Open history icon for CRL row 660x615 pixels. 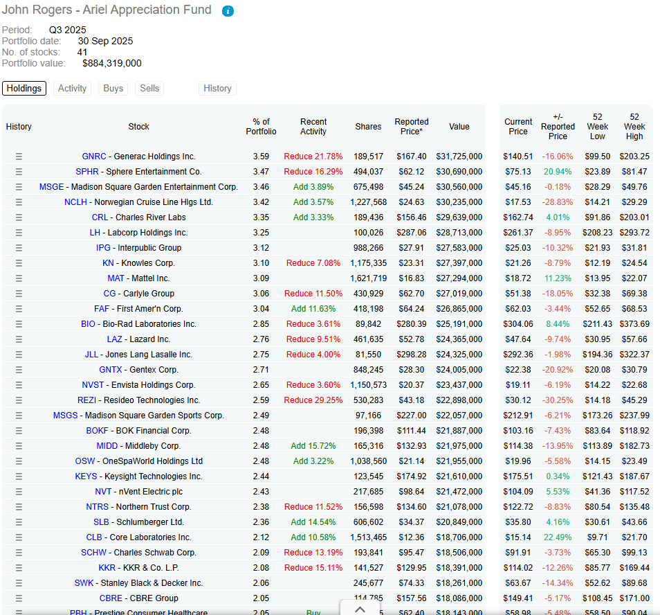pyautogui.click(x=19, y=217)
